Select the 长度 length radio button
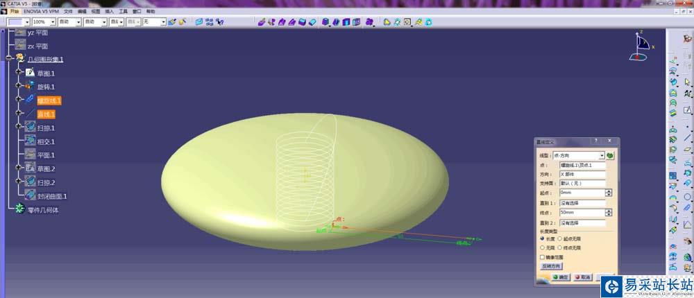 tap(543, 239)
